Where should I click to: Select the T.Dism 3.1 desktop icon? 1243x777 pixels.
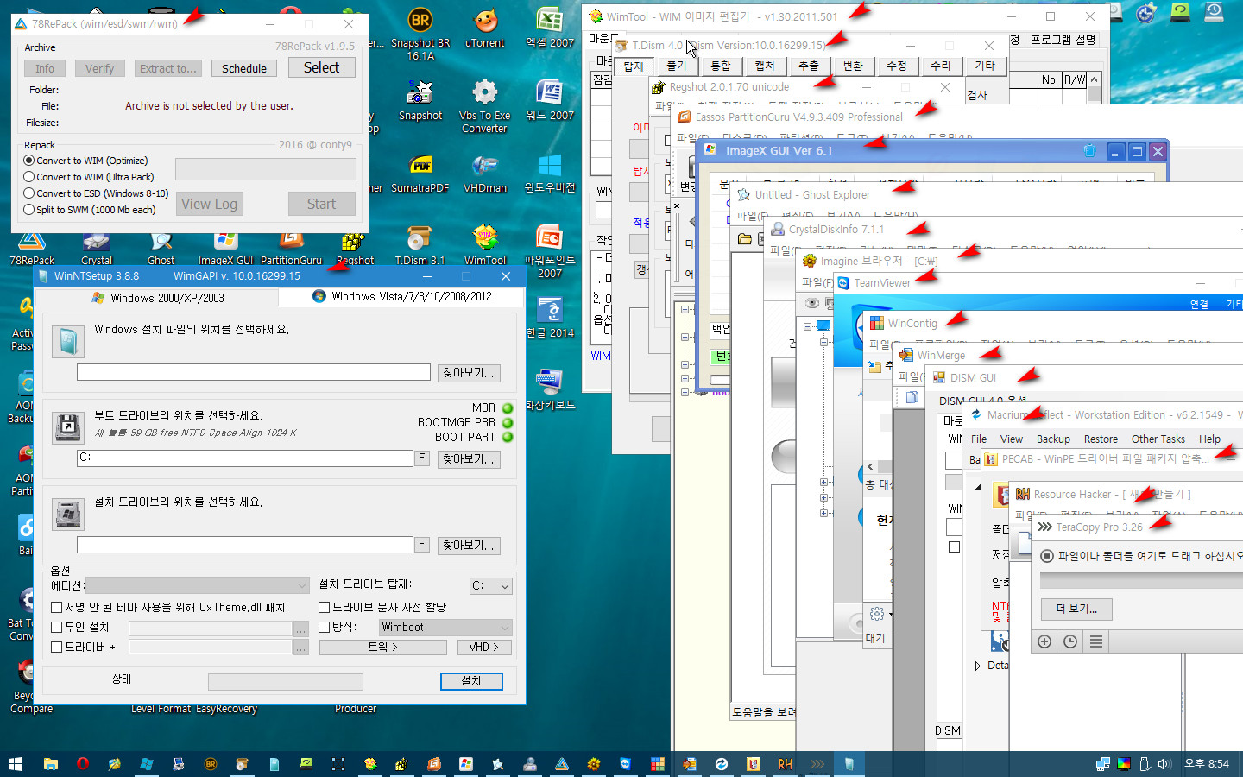coord(420,244)
